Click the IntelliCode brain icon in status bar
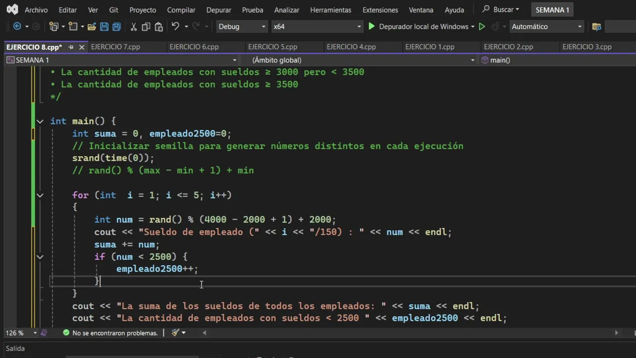 pos(44,333)
